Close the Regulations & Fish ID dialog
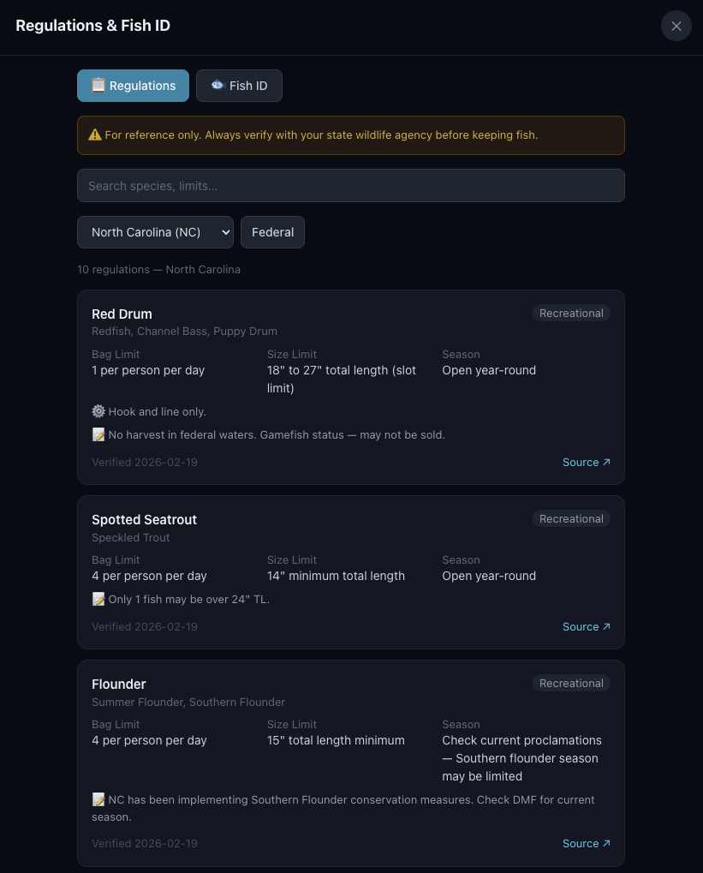Image resolution: width=703 pixels, height=873 pixels. tap(676, 26)
